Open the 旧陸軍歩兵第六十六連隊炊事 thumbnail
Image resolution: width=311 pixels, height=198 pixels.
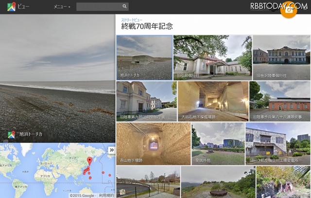click(280, 101)
